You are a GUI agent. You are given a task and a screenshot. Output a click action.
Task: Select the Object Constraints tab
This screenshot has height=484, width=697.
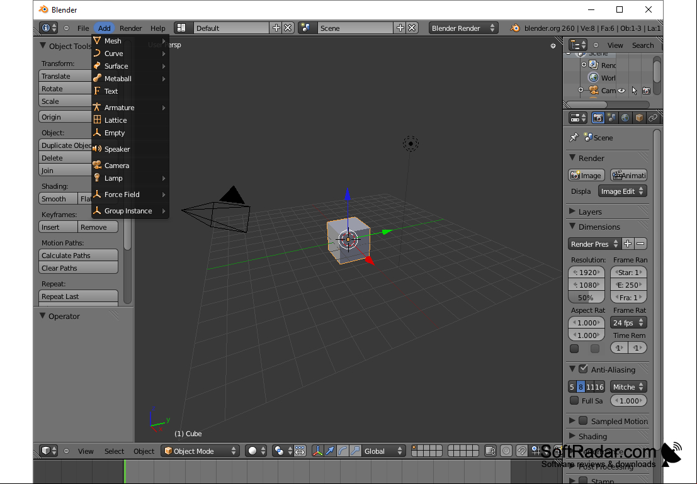652,118
